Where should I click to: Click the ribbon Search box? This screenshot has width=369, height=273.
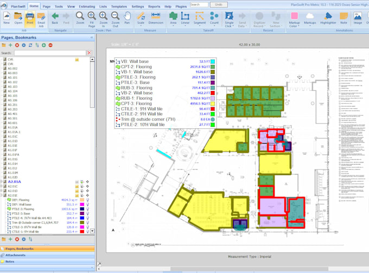(199, 4)
